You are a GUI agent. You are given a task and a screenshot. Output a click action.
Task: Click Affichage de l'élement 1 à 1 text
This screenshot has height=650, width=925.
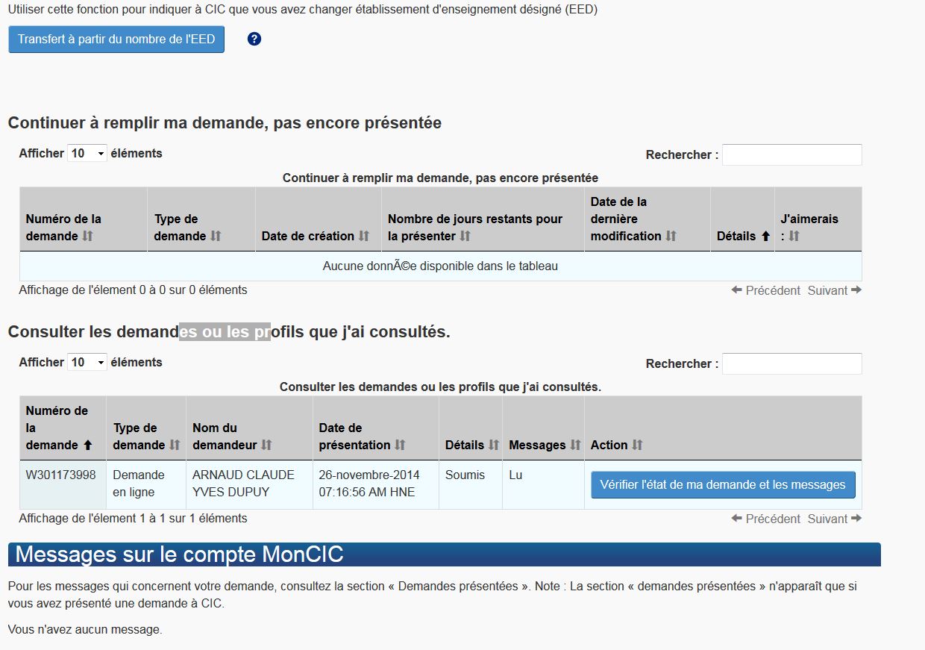[133, 518]
